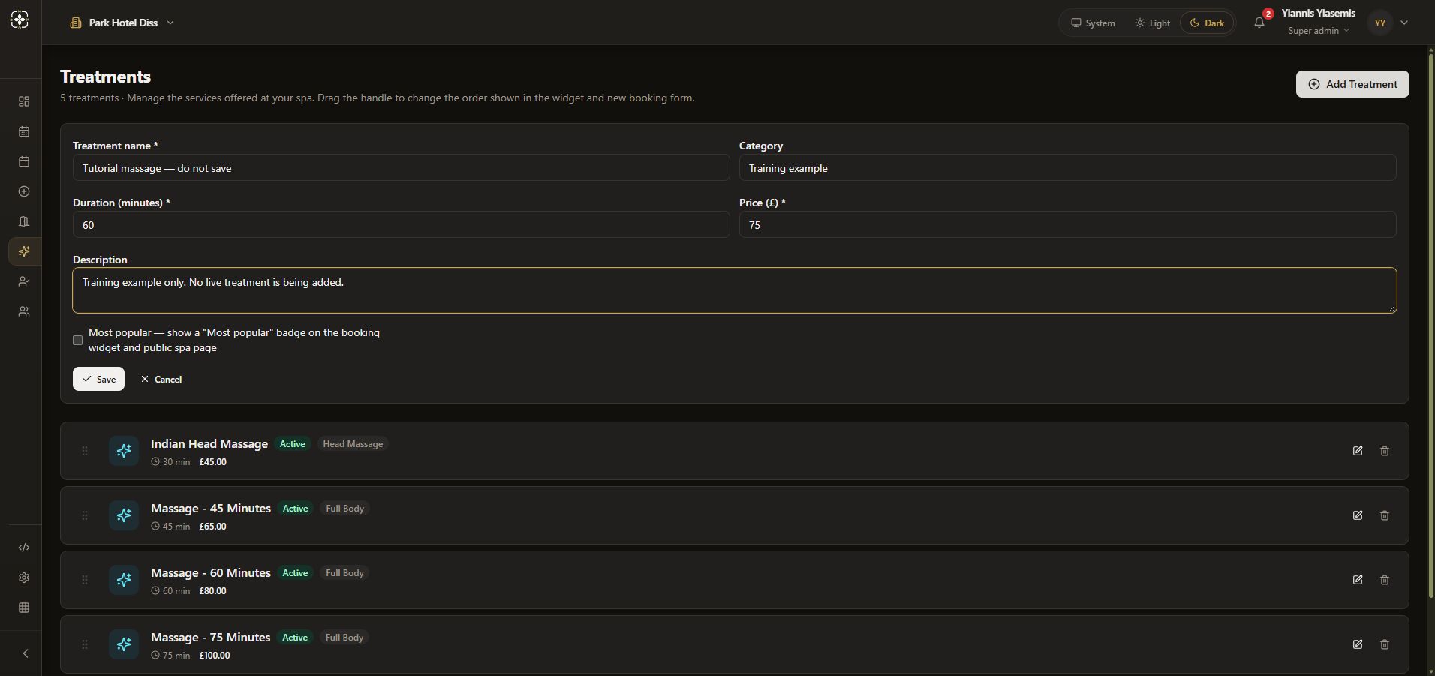Edit the Indian Head Massage treatment
1435x676 pixels.
pos(1358,451)
